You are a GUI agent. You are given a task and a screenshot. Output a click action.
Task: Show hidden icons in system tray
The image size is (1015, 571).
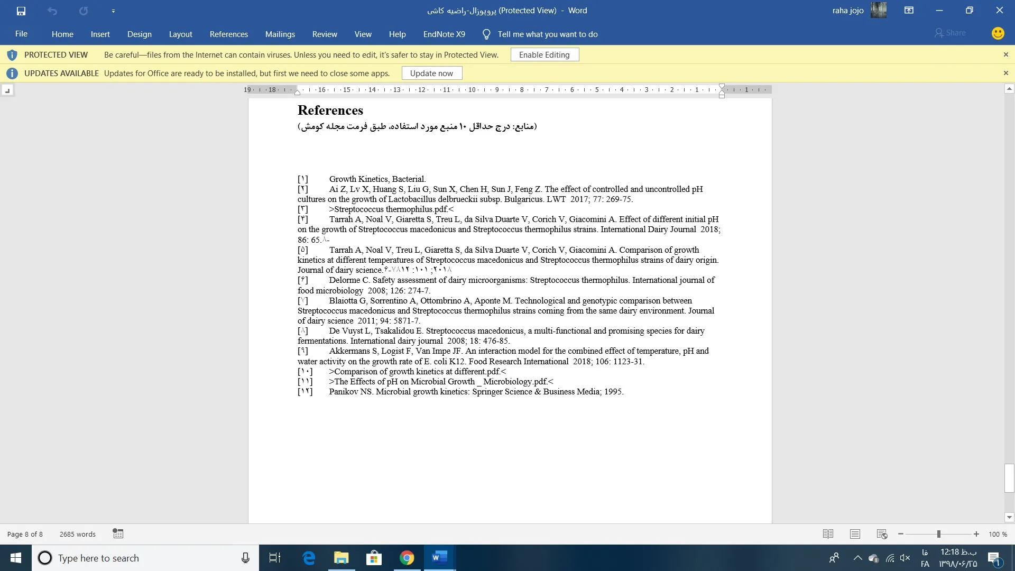pos(857,558)
